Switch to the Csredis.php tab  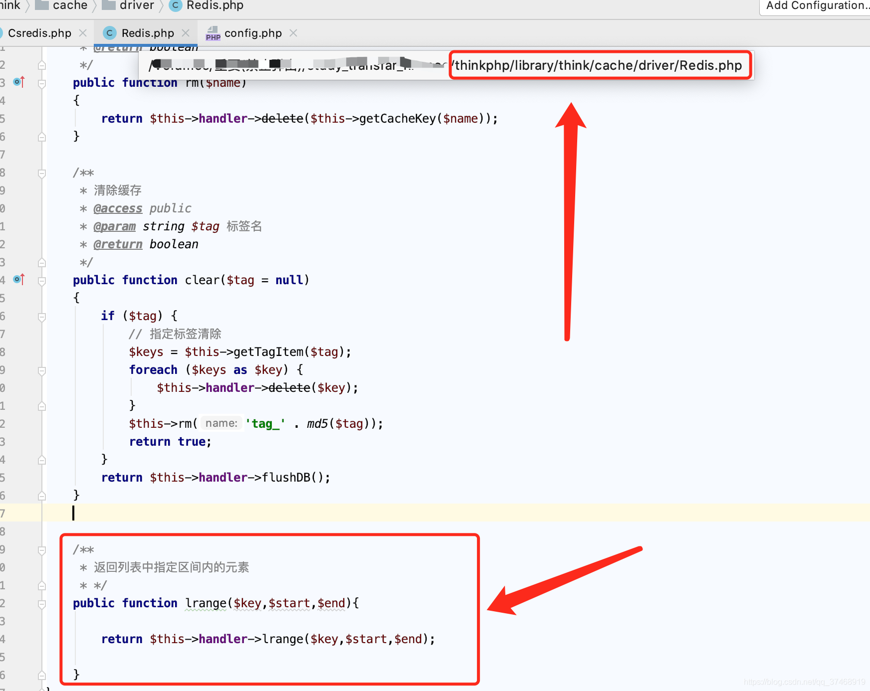pyautogui.click(x=39, y=33)
